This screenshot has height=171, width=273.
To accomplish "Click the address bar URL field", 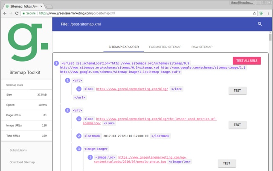I will [139, 13].
